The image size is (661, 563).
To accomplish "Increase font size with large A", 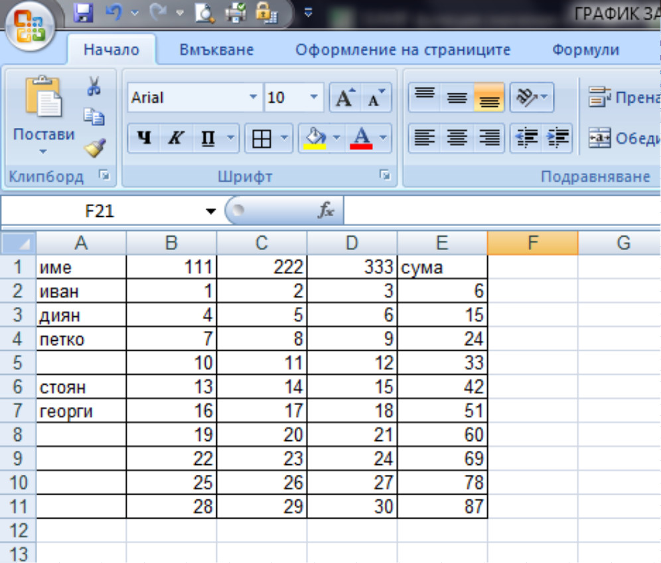I will (x=345, y=97).
